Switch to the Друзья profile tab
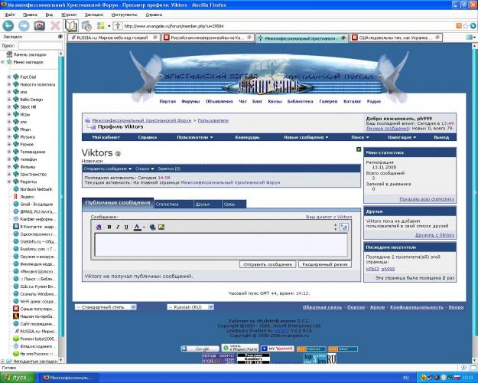The height and width of the screenshot is (383, 478). [202, 204]
